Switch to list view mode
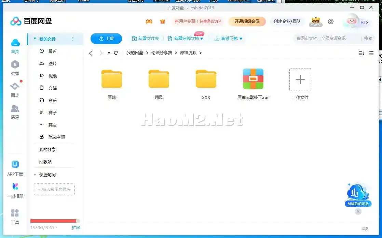Image resolution: width=382 pixels, height=238 pixels. pyautogui.click(x=371, y=53)
